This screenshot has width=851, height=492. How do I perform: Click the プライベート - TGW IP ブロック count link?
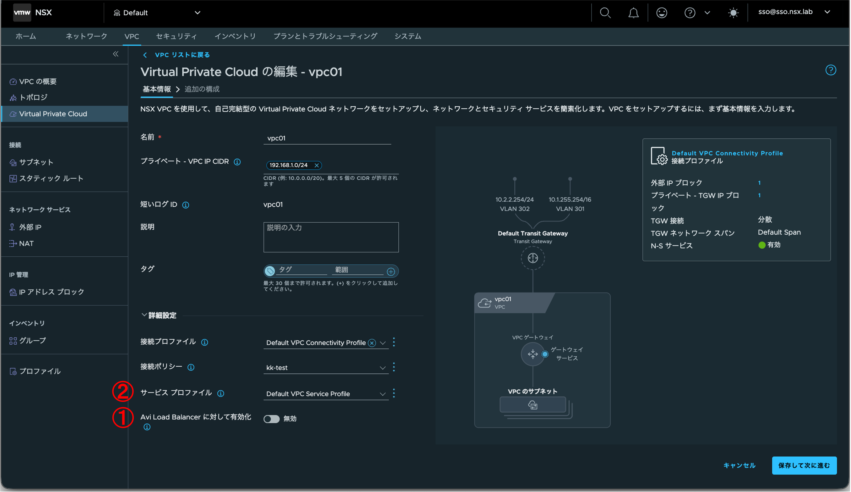[x=759, y=196]
